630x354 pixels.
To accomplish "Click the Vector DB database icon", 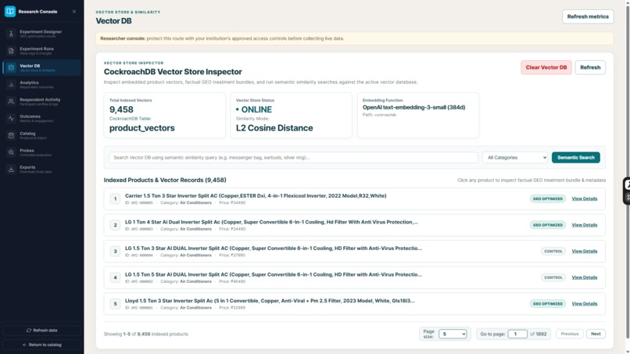I will (x=11, y=67).
